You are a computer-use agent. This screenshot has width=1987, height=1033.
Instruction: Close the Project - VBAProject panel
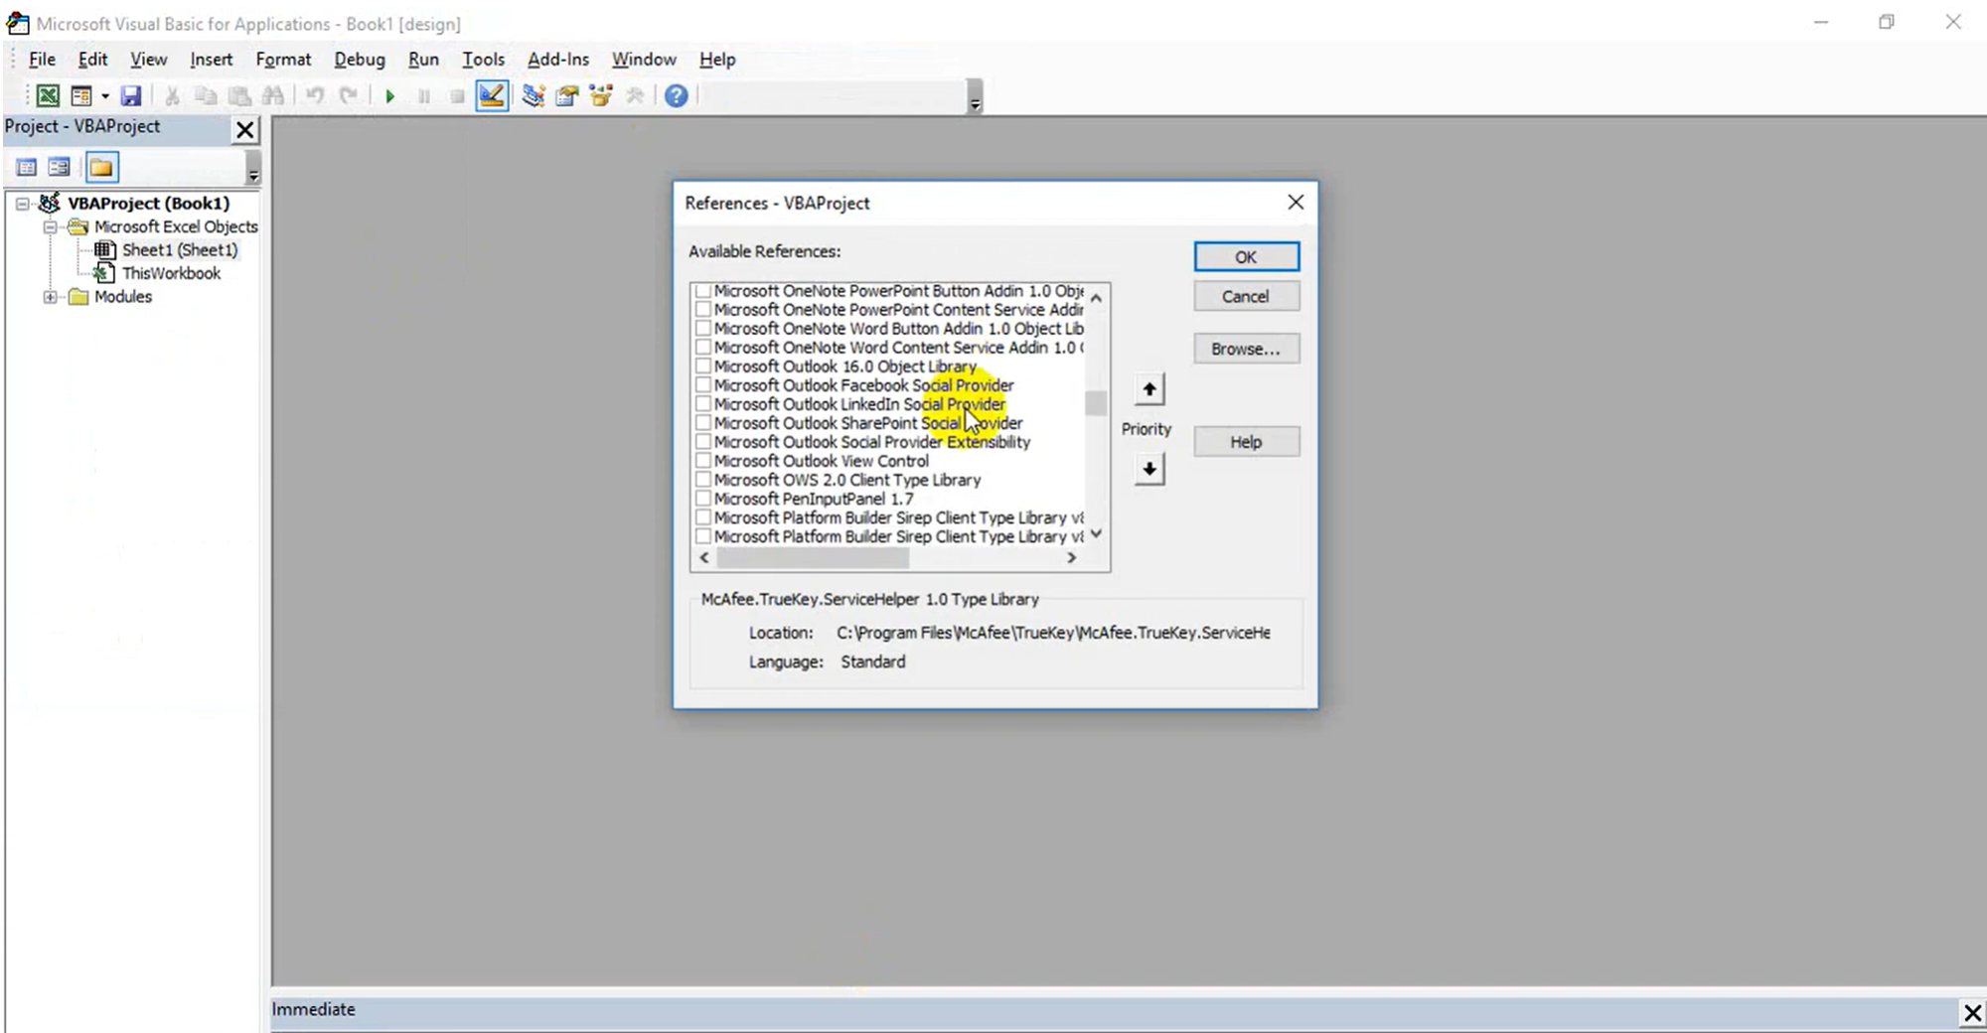tap(245, 129)
